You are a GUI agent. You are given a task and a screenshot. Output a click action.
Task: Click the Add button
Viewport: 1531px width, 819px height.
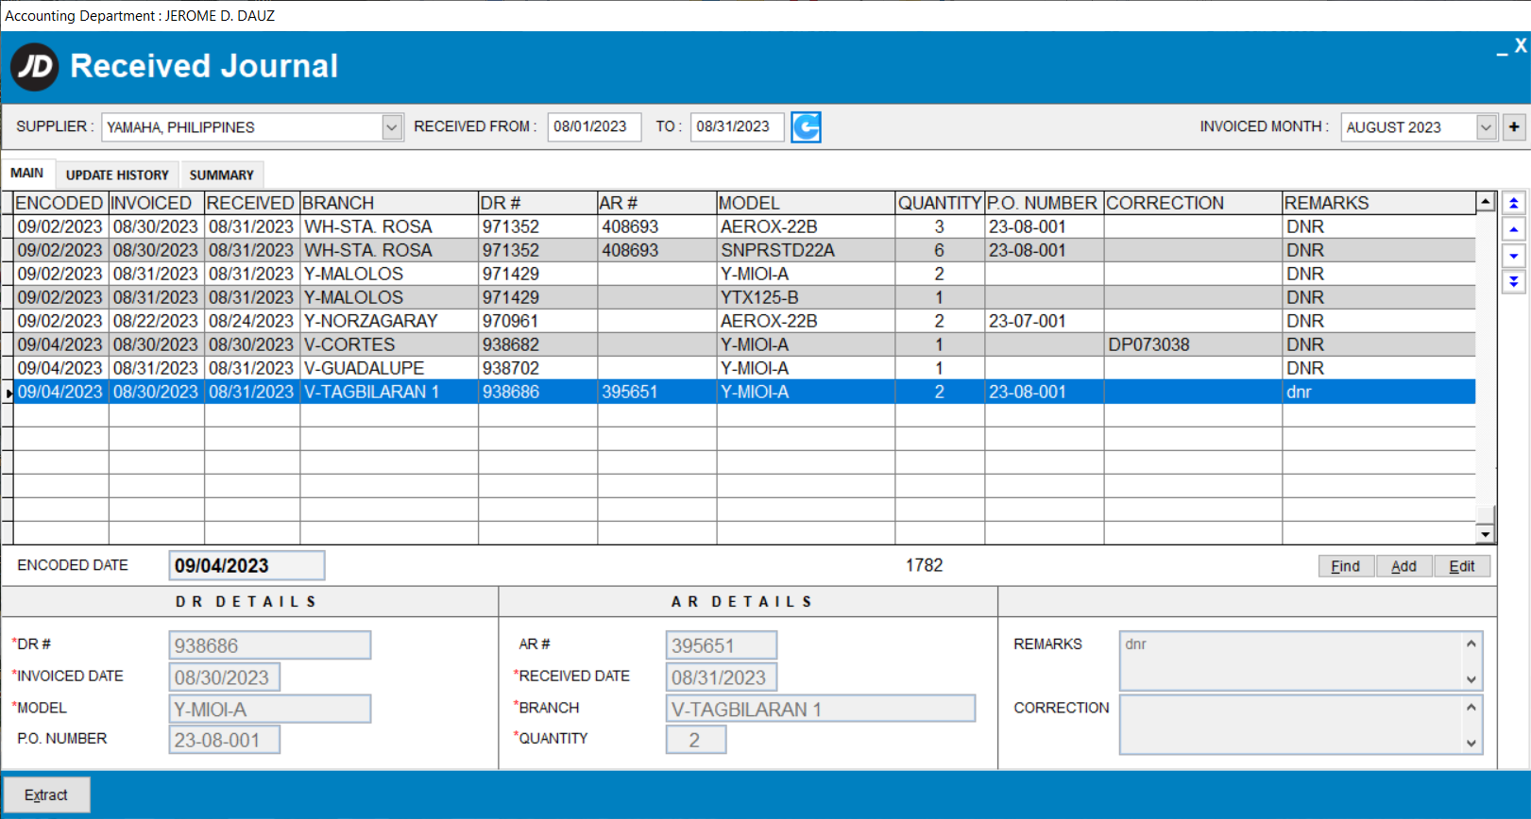pyautogui.click(x=1404, y=566)
